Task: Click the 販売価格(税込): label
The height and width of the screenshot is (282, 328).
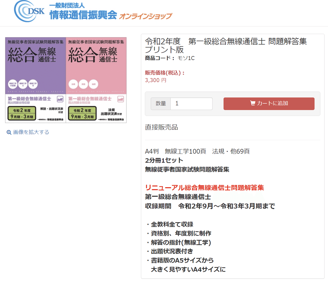Action: pyautogui.click(x=165, y=73)
